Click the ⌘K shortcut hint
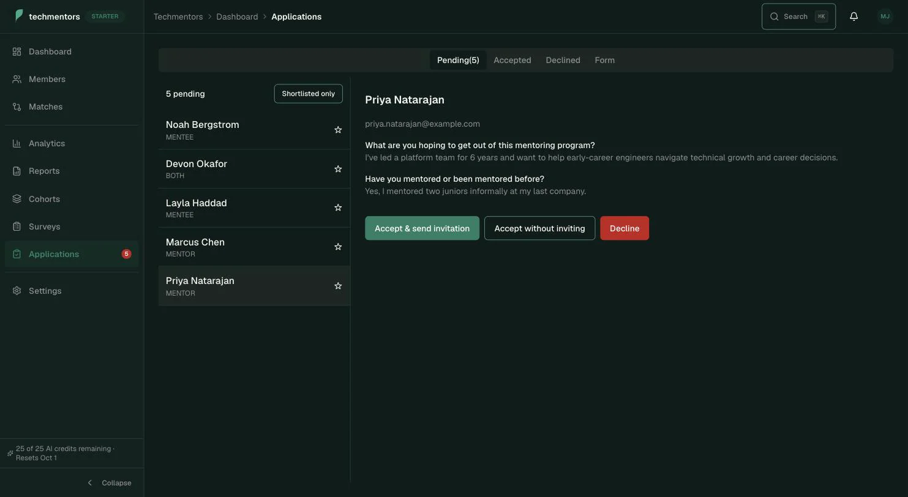 (821, 17)
